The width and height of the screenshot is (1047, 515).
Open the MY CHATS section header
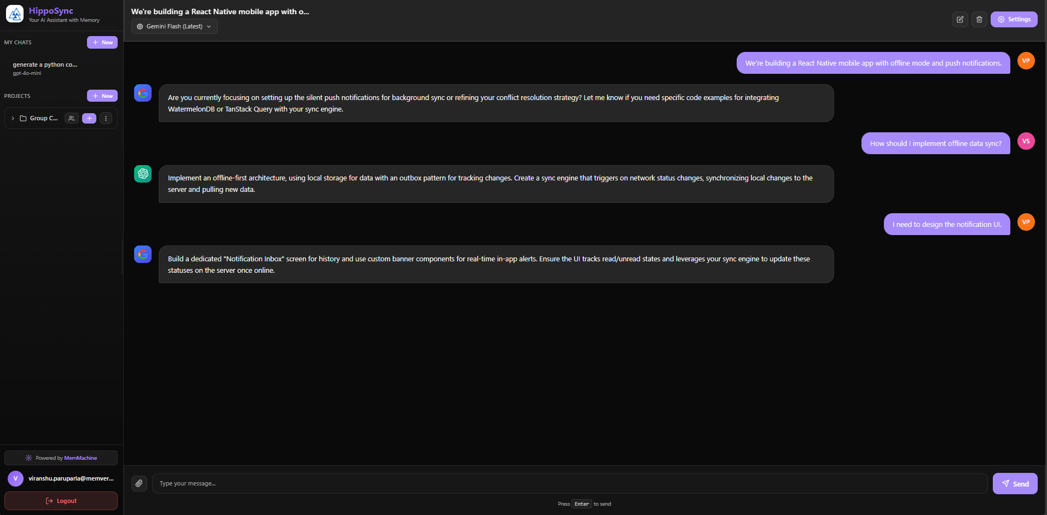pyautogui.click(x=18, y=42)
